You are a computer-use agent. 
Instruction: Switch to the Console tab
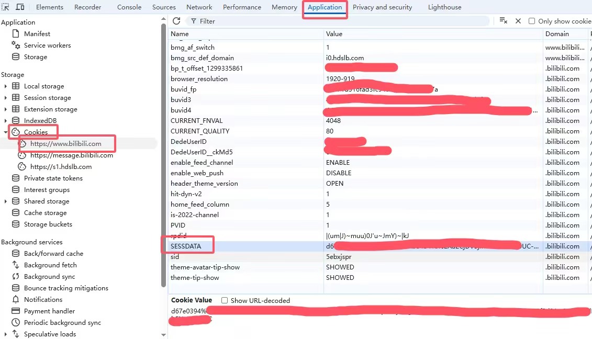coord(129,7)
